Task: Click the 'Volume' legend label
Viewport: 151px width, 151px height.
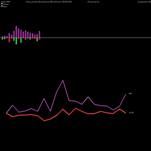Action: [x=6, y=4]
